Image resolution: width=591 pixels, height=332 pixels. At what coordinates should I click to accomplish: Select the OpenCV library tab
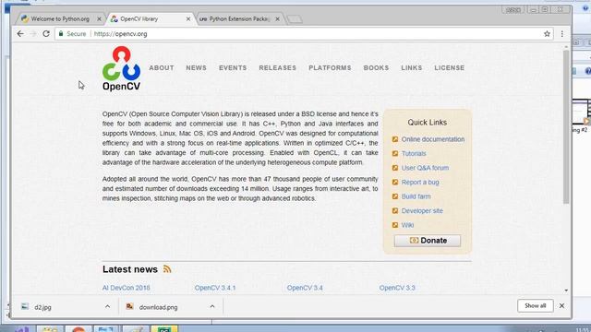[x=151, y=18]
